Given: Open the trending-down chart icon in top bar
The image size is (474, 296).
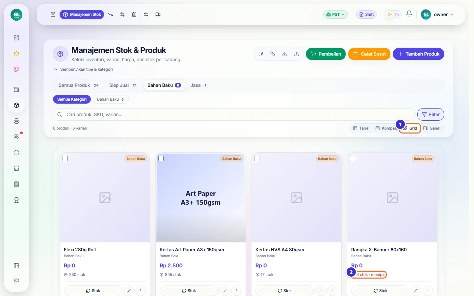Looking at the screenshot, I should tap(111, 14).
